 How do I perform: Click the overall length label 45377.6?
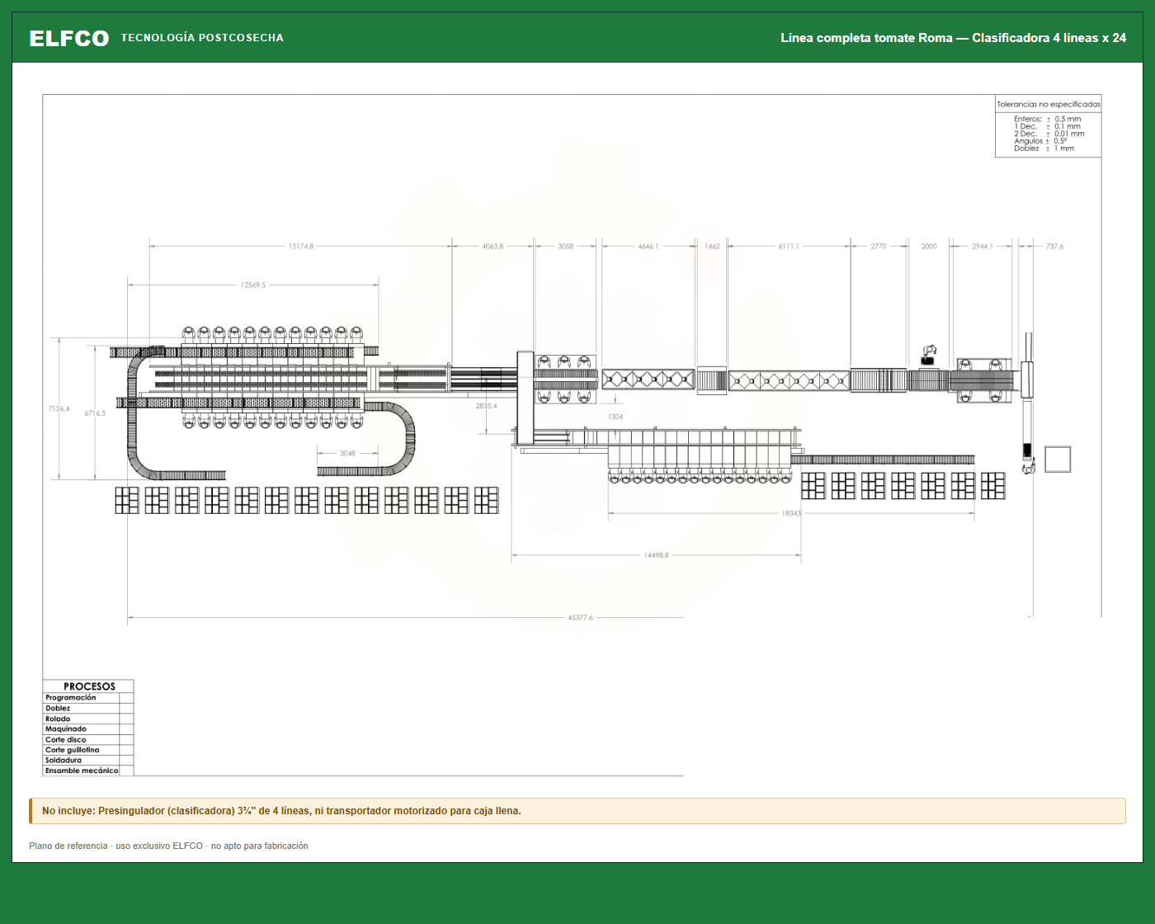point(580,618)
